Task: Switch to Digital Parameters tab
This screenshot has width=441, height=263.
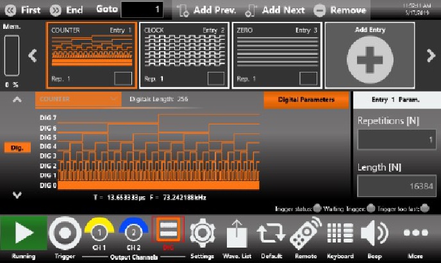Action: [x=306, y=99]
